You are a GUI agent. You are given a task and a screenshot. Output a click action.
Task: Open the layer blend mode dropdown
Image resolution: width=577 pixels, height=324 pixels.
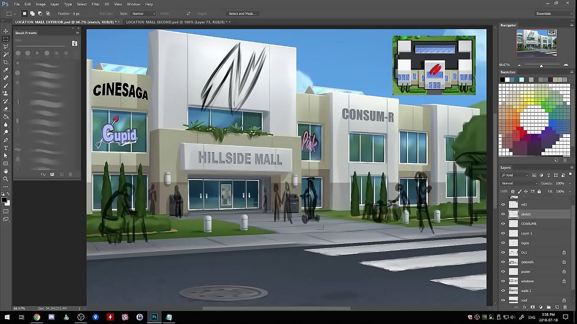tap(519, 183)
